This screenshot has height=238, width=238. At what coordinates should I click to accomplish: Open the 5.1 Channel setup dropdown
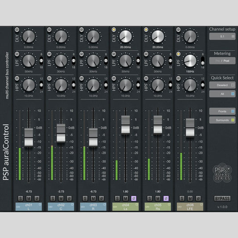click(222, 37)
